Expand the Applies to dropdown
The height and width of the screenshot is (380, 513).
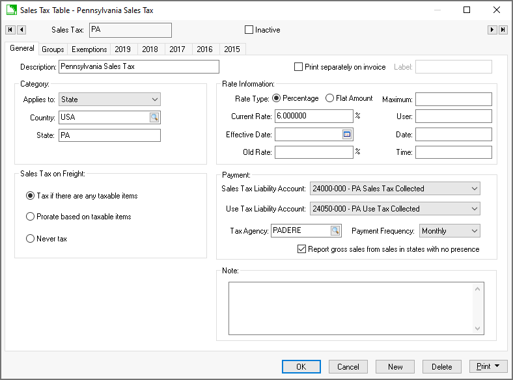(x=154, y=100)
